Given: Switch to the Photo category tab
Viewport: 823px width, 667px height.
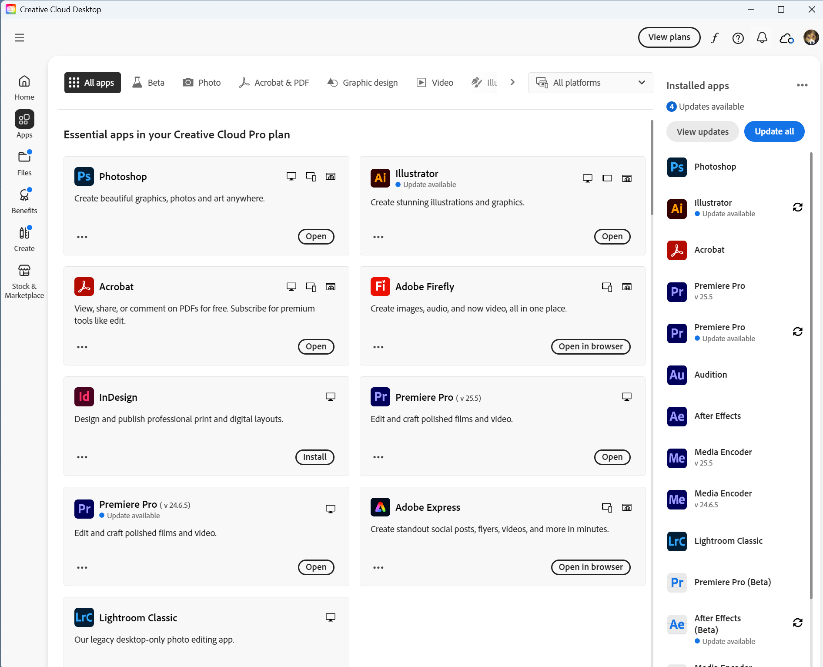Looking at the screenshot, I should (x=201, y=82).
